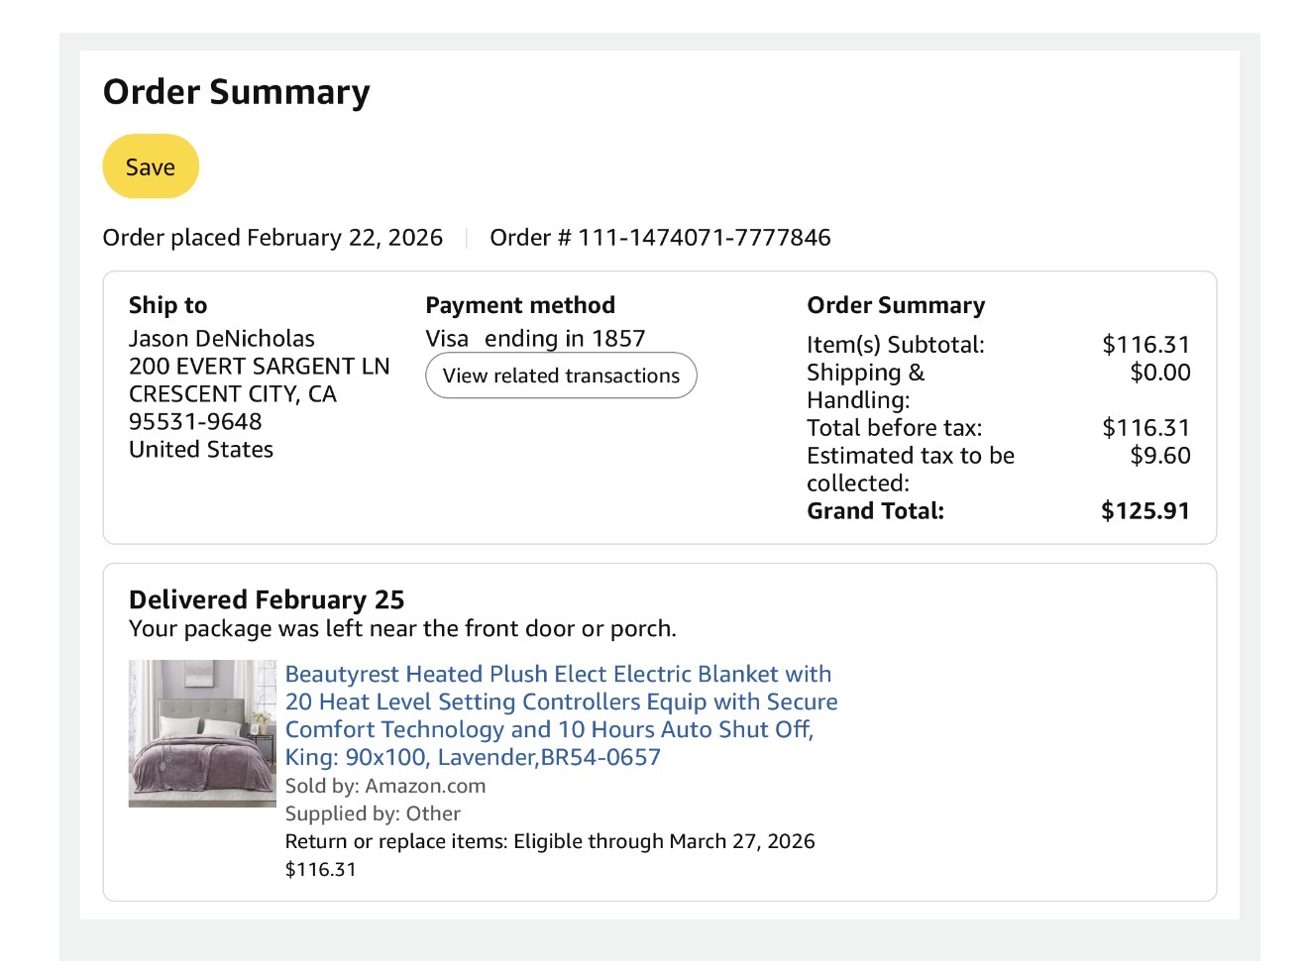
Task: Select the Visa ending in 1857 text
Action: click(535, 339)
